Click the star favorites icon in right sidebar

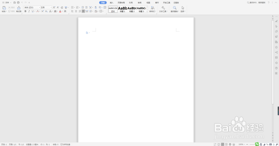(x=276, y=47)
